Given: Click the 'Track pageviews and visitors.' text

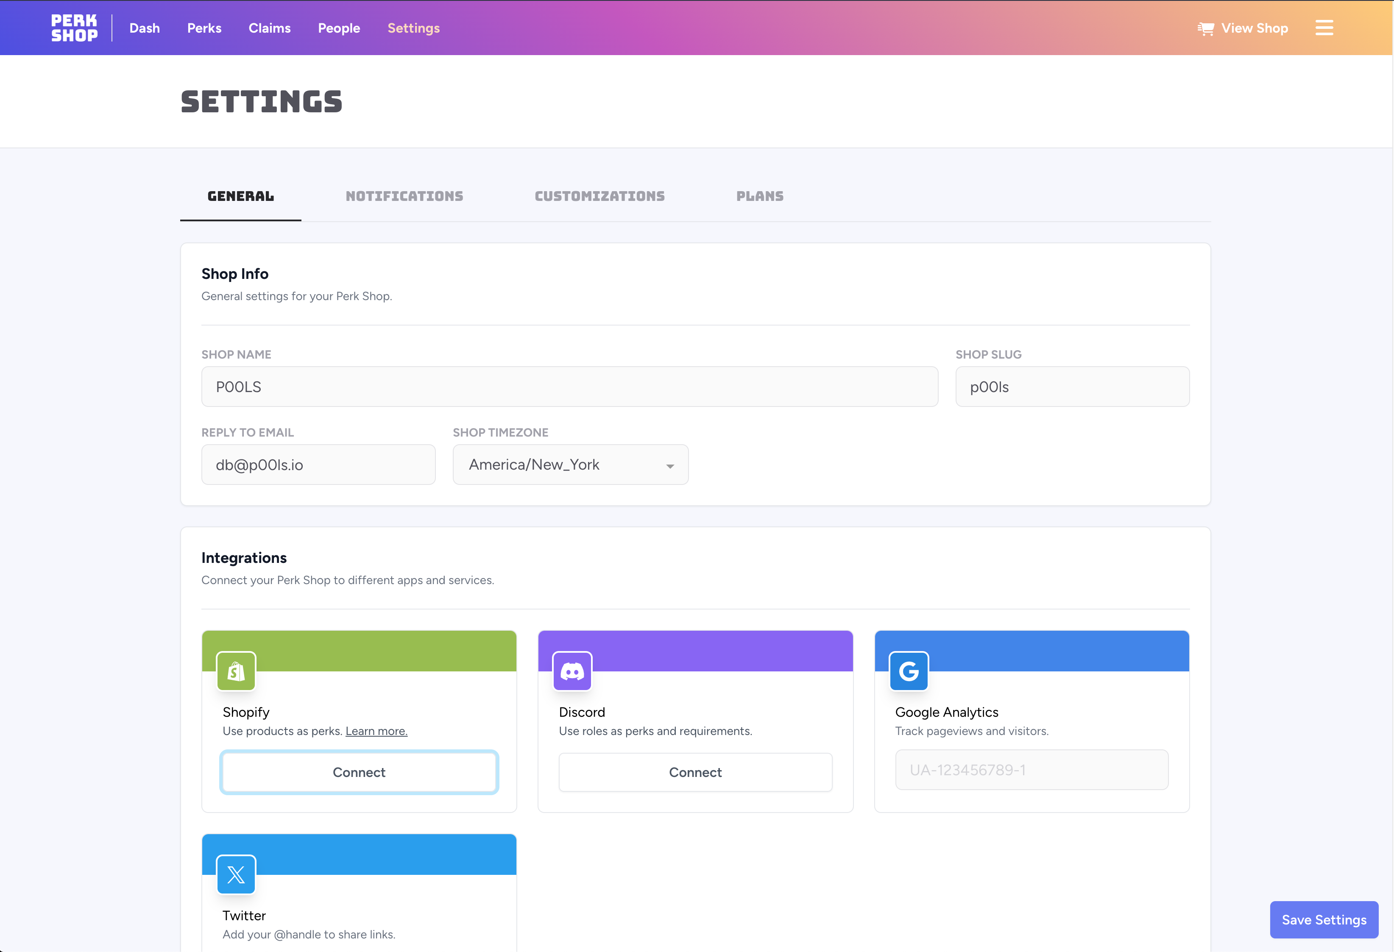Looking at the screenshot, I should (972, 731).
